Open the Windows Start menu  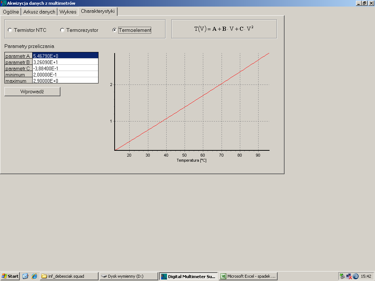[x=10, y=276]
